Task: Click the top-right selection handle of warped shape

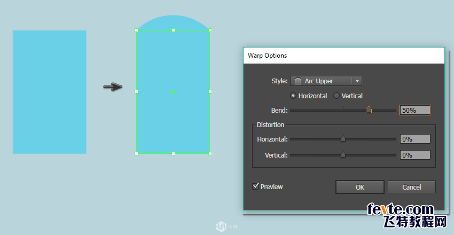Action: coord(210,30)
